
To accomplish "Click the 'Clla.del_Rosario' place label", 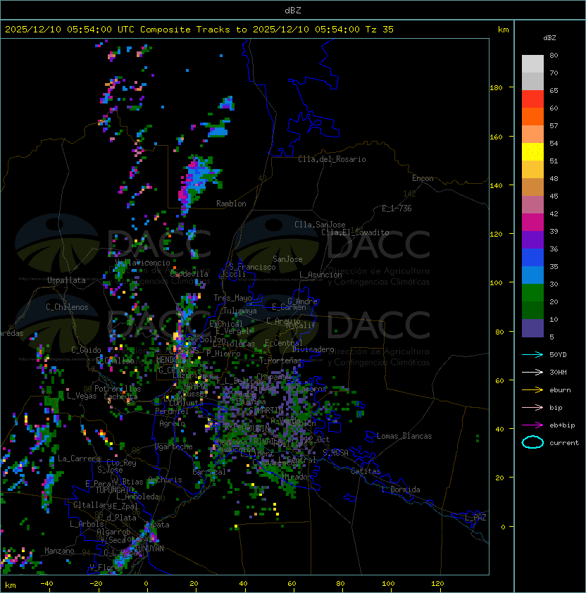I will pos(332,159).
